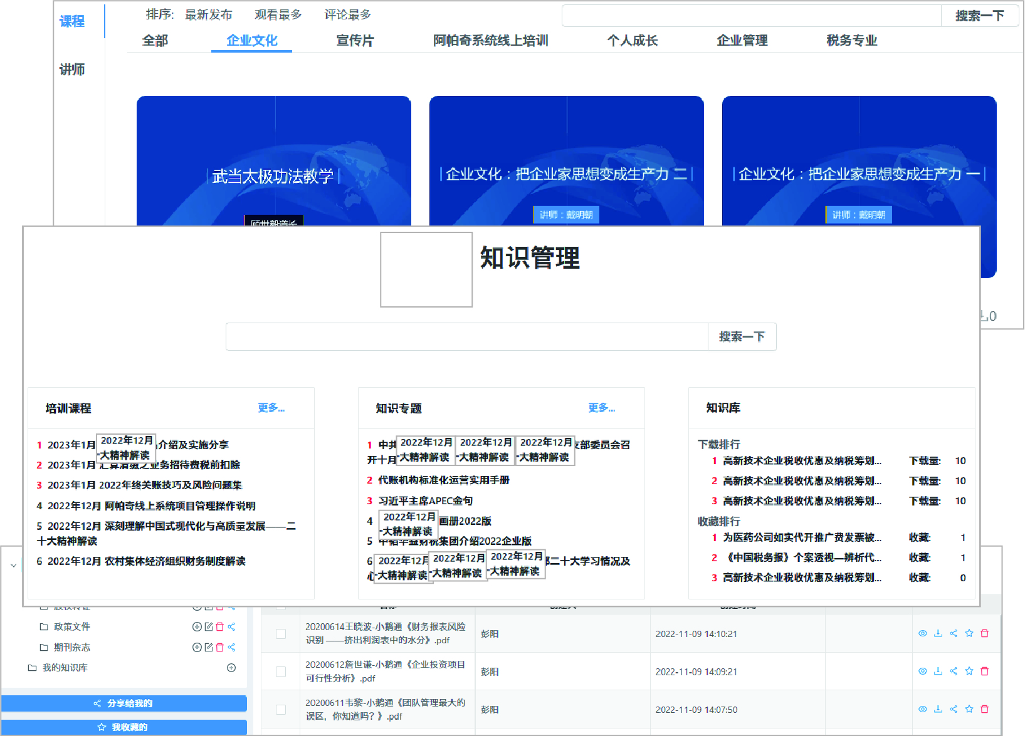The width and height of the screenshot is (1025, 736).
Task: Click the 知识管理 search input field
Action: [467, 337]
